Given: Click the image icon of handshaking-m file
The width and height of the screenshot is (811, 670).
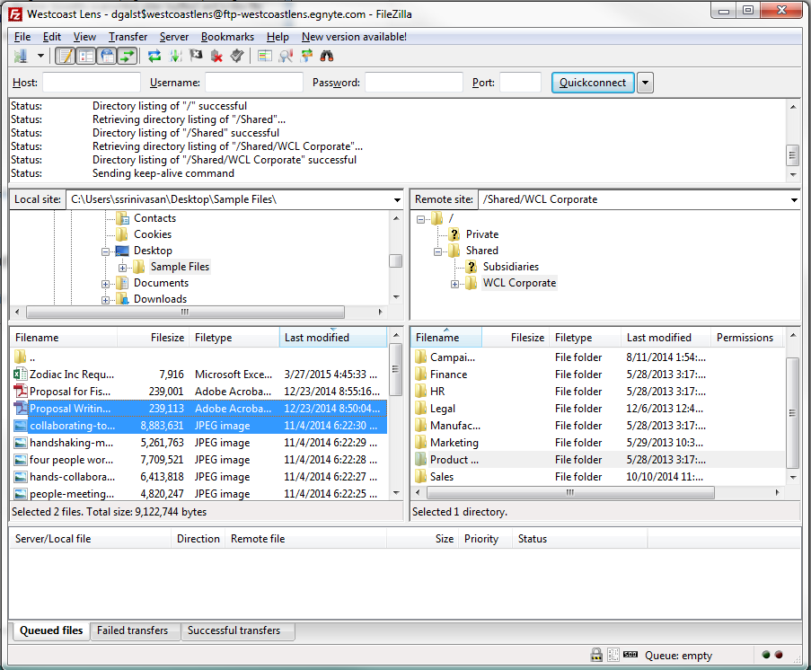Looking at the screenshot, I should (x=21, y=443).
